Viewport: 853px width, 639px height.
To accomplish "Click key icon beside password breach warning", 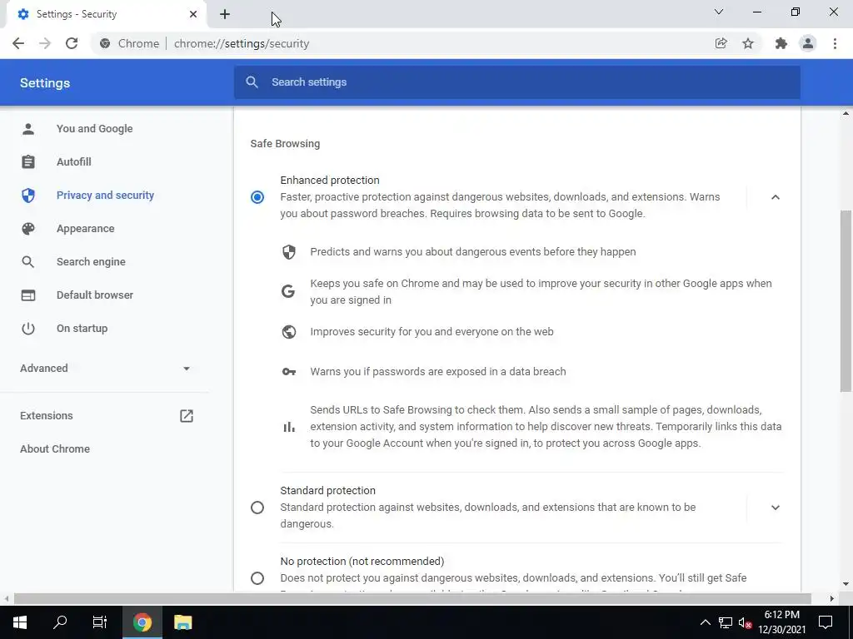I will click(289, 372).
